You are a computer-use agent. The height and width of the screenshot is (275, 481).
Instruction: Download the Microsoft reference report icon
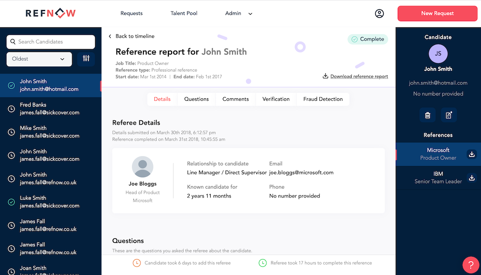point(472,154)
